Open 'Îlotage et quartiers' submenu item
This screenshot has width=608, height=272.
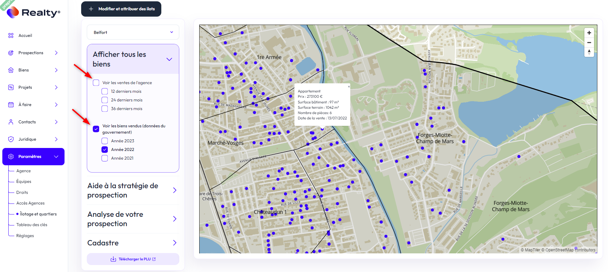pyautogui.click(x=38, y=214)
